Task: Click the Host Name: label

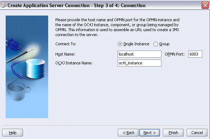Action: click(x=65, y=54)
